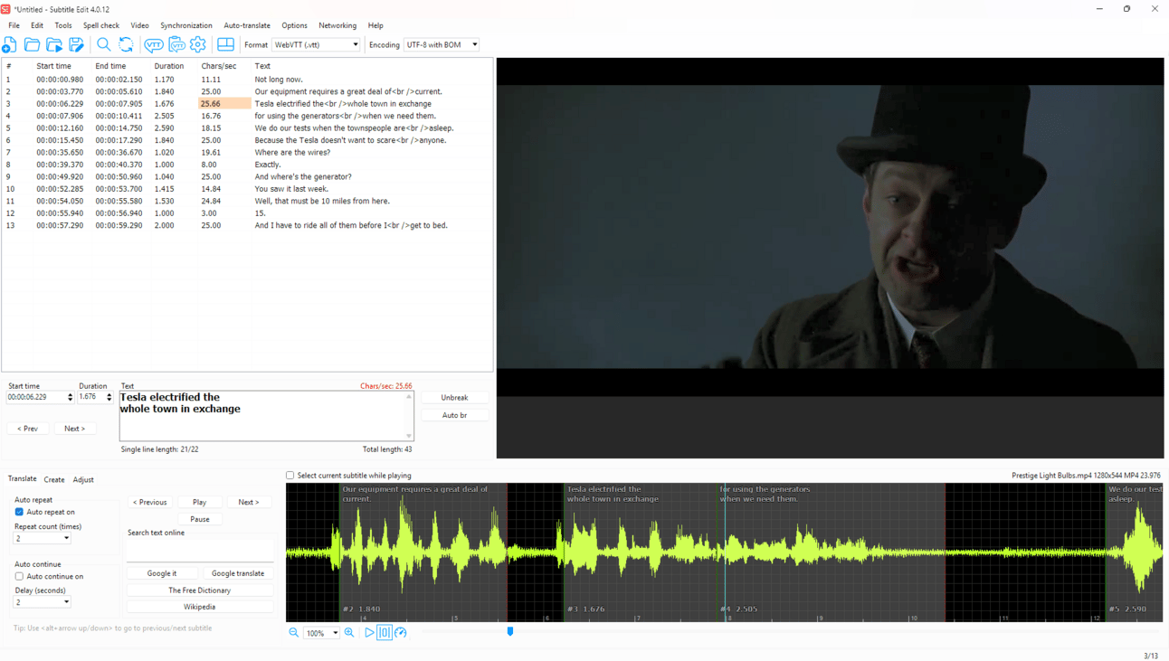Viewport: 1169px width, 661px height.
Task: Click the Next > button under Duration
Action: click(x=75, y=429)
